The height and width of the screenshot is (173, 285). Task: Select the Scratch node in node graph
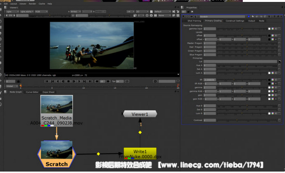(x=57, y=154)
